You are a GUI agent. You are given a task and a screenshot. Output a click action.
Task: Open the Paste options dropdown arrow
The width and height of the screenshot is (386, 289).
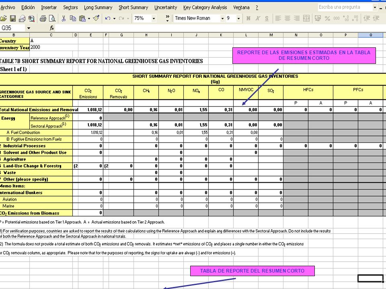pos(89,18)
